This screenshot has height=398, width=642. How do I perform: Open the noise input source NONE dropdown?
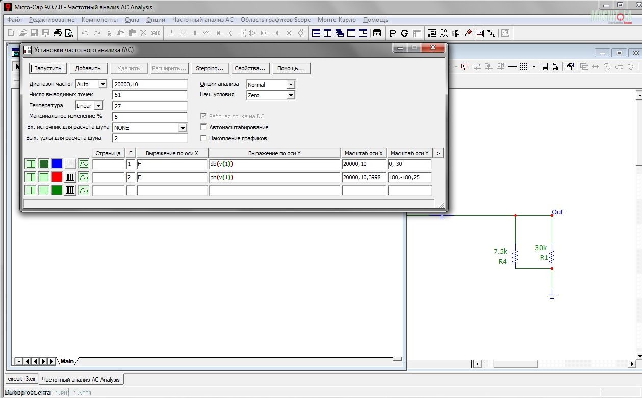(183, 128)
